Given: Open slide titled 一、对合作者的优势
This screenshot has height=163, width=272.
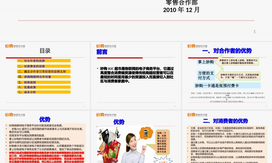Looking at the screenshot, I should point(227,76).
